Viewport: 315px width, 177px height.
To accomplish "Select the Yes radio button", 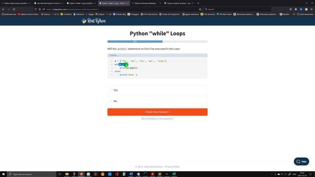I will pos(112,90).
